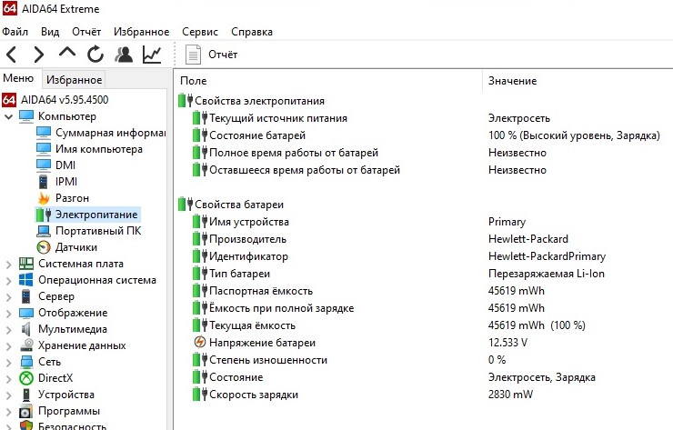Click the Отчёт report document icon
This screenshot has height=430, width=673.
click(x=193, y=55)
